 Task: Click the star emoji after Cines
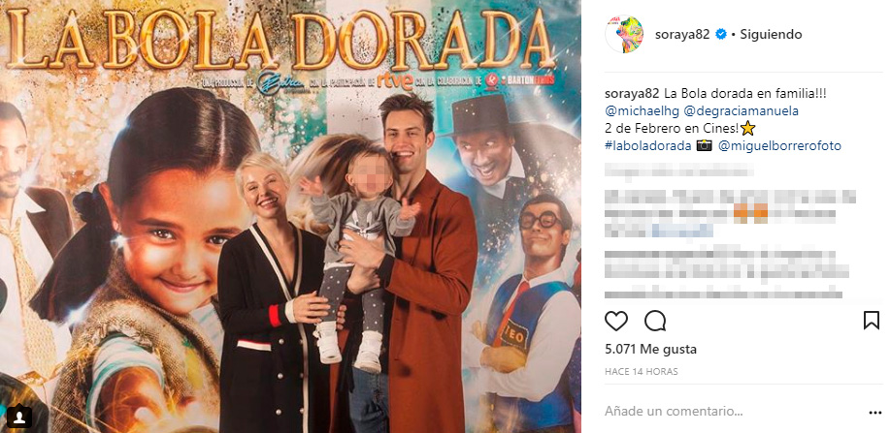(747, 129)
